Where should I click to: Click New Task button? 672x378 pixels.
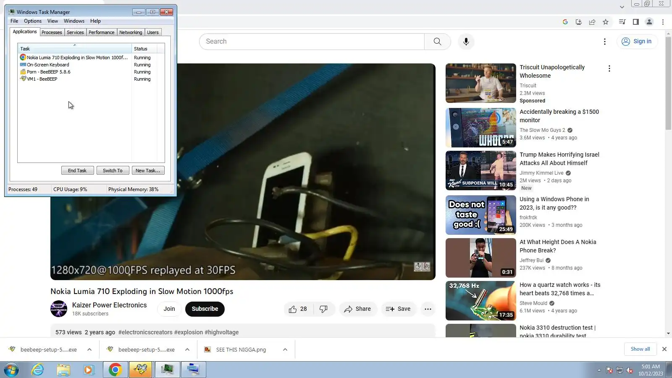(148, 171)
